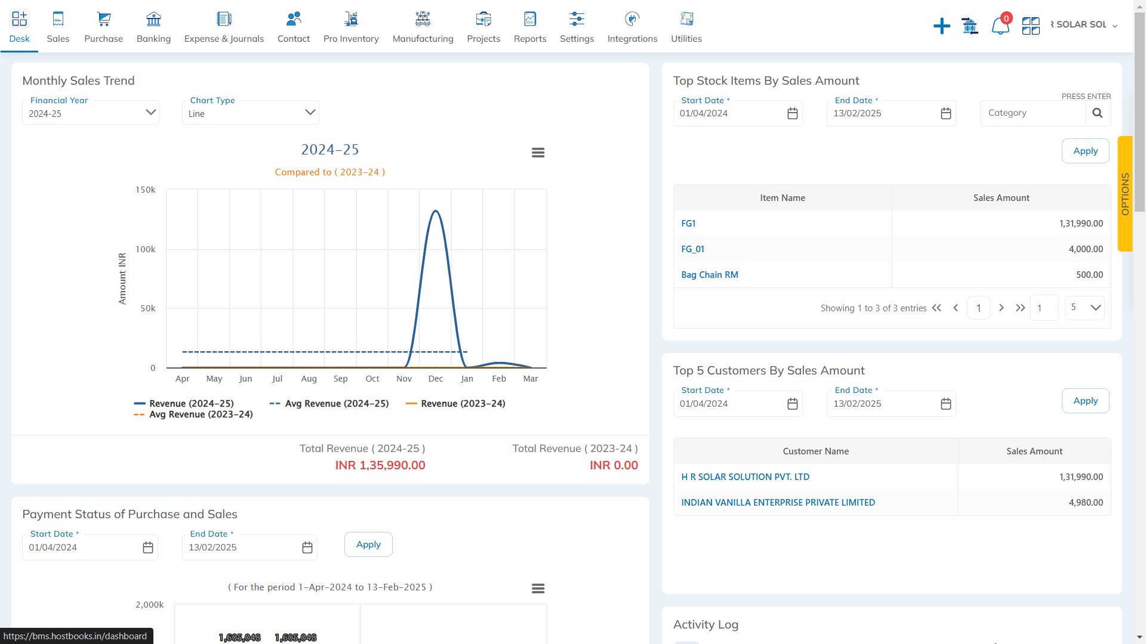Go to next page of stock items

click(1002, 308)
